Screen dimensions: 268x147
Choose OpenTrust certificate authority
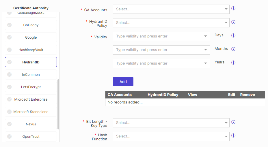click(31, 136)
